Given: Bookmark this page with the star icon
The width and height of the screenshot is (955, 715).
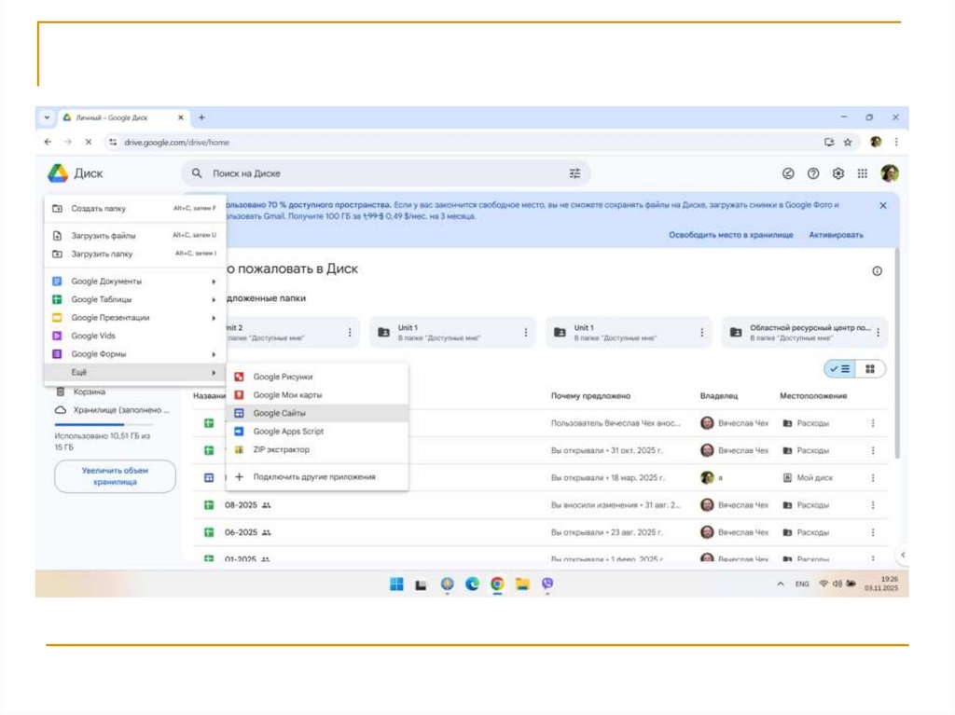Looking at the screenshot, I should [x=847, y=142].
